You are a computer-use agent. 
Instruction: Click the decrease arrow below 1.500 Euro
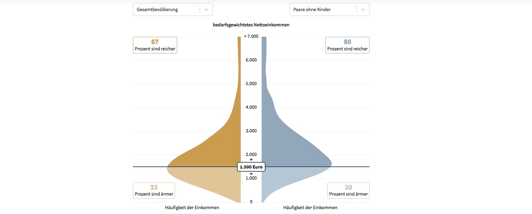tap(251, 174)
